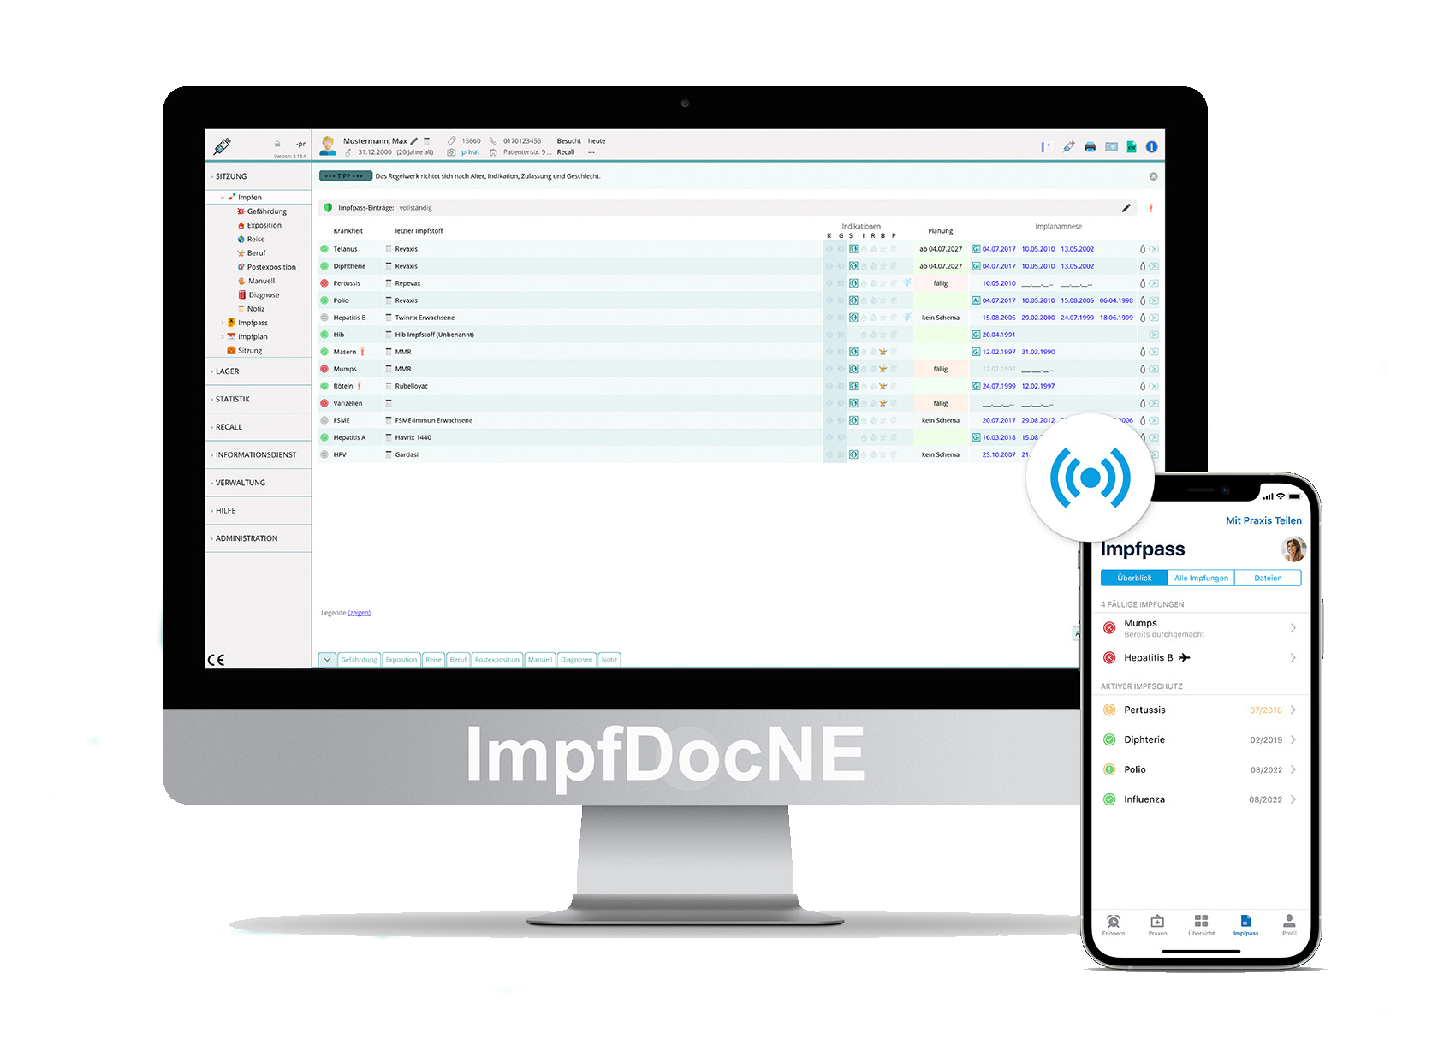Click the syringe icon in the top-right toolbar
This screenshot has width=1456, height=1045.
click(x=1068, y=146)
